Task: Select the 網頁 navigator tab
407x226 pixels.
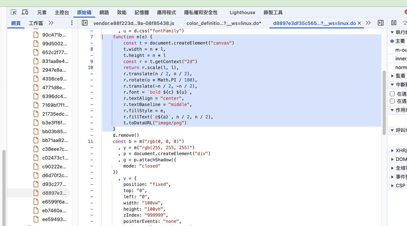Action: 16,23
